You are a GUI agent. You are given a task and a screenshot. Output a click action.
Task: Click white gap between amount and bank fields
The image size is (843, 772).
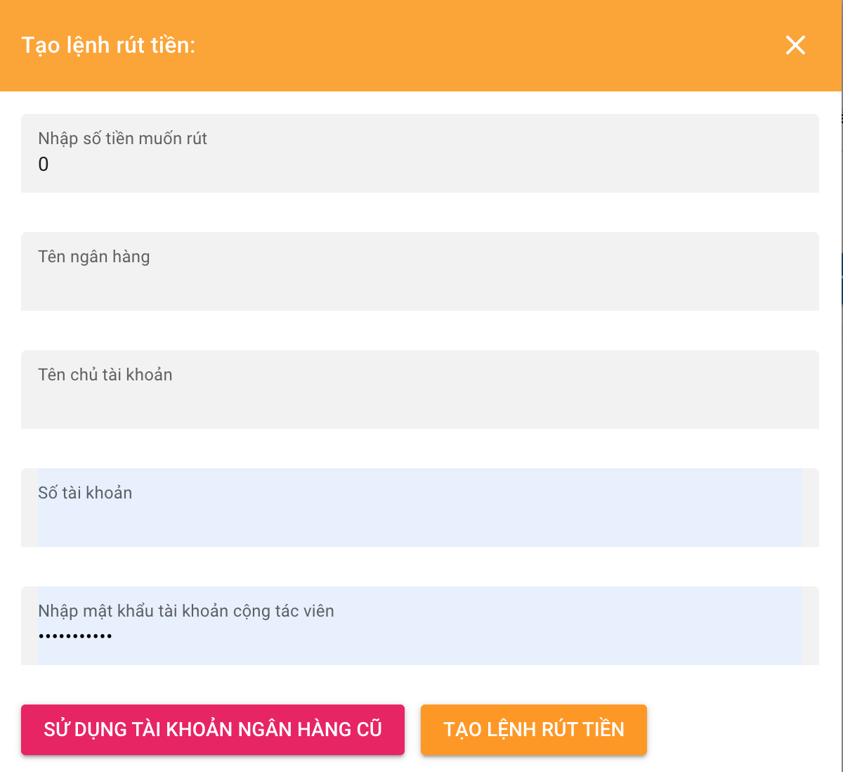coord(421,212)
